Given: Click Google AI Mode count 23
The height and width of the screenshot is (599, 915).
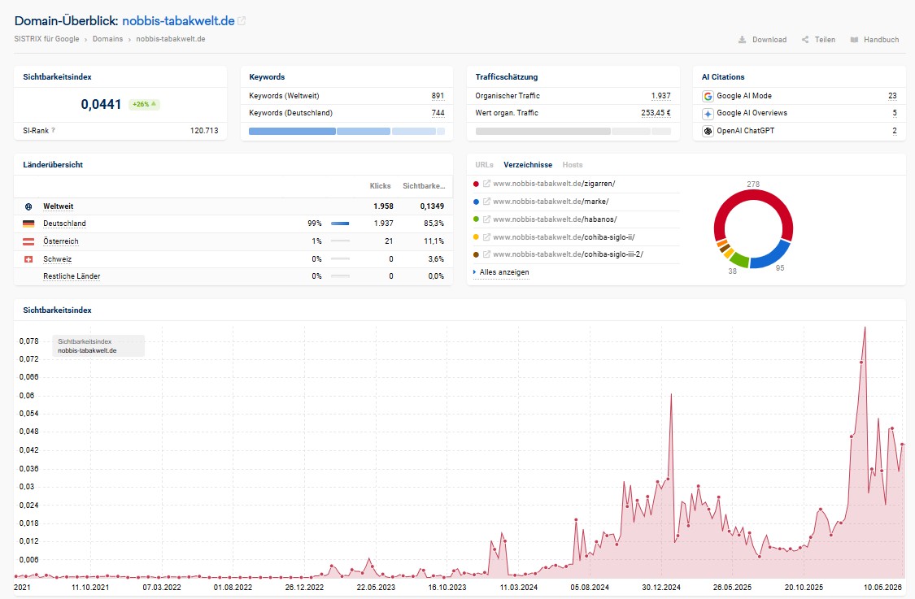Looking at the screenshot, I should (x=892, y=96).
